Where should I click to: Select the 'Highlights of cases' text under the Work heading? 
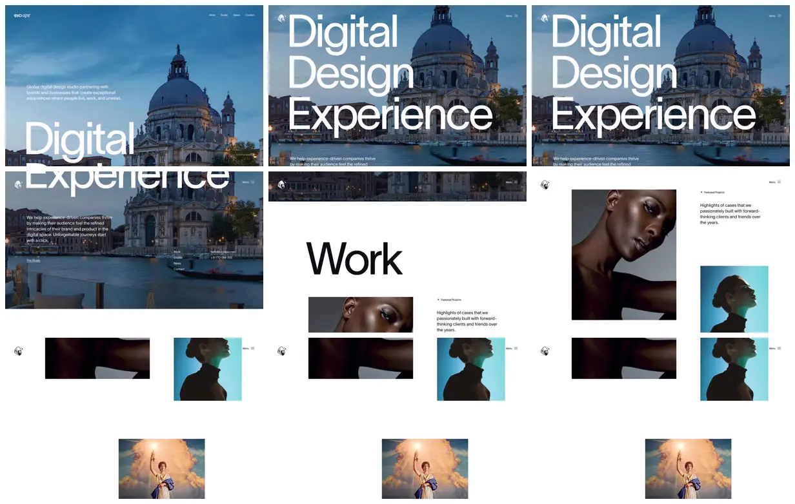tap(467, 321)
